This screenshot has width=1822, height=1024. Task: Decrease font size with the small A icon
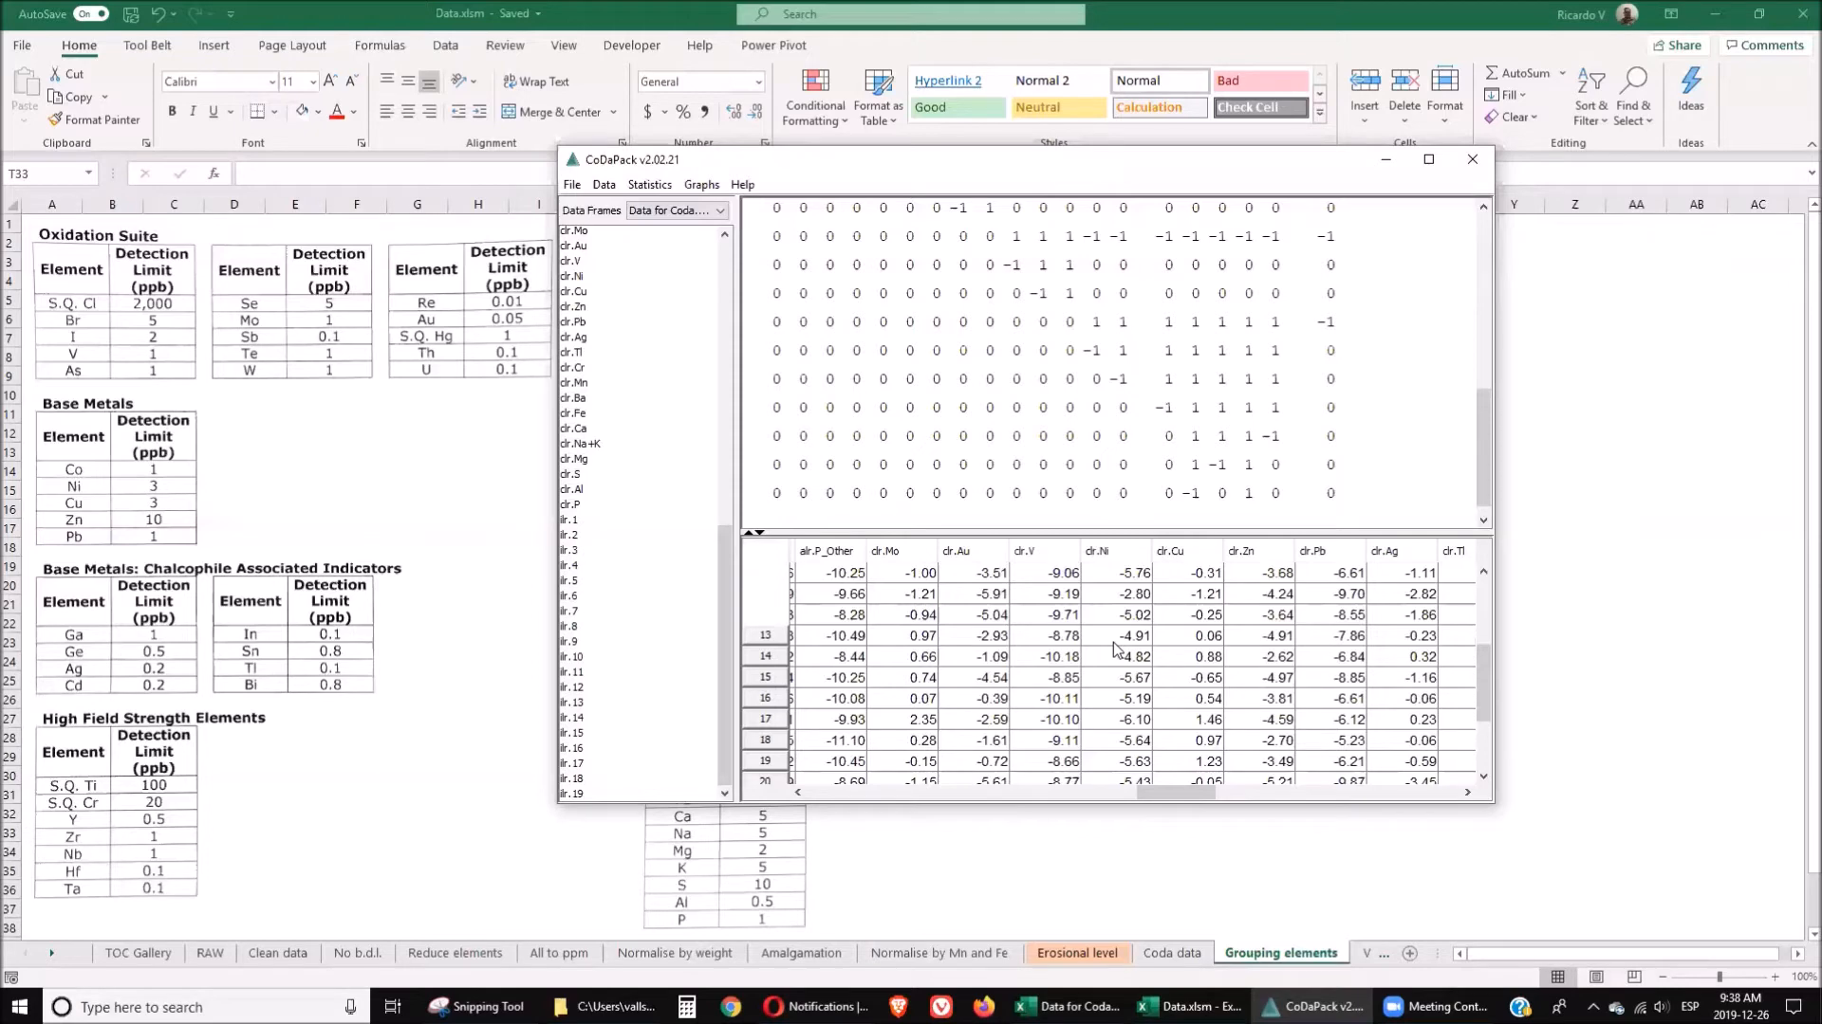coord(351,82)
